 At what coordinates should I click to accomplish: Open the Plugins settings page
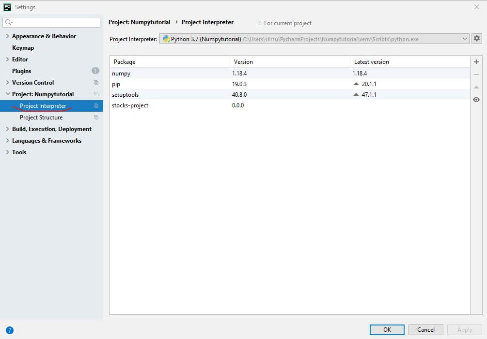21,71
